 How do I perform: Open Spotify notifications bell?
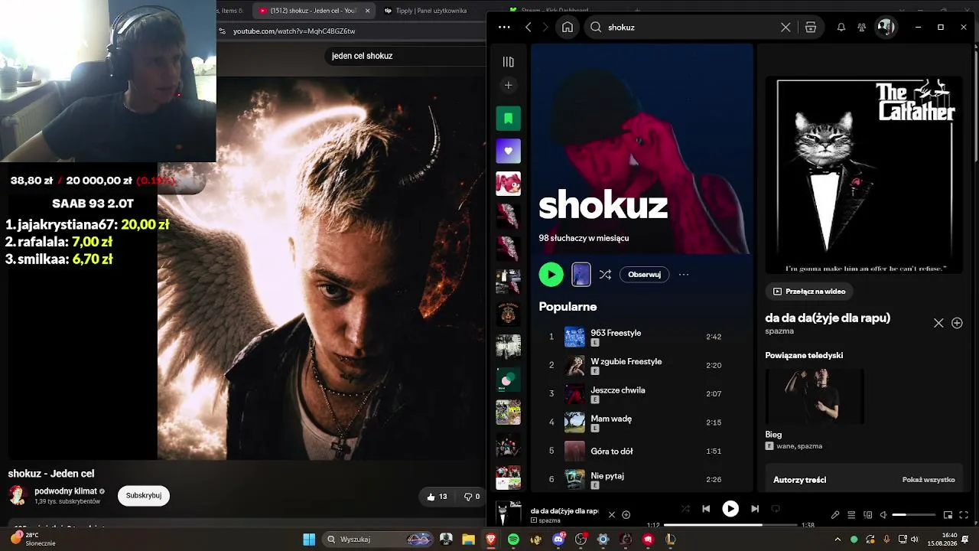(841, 27)
